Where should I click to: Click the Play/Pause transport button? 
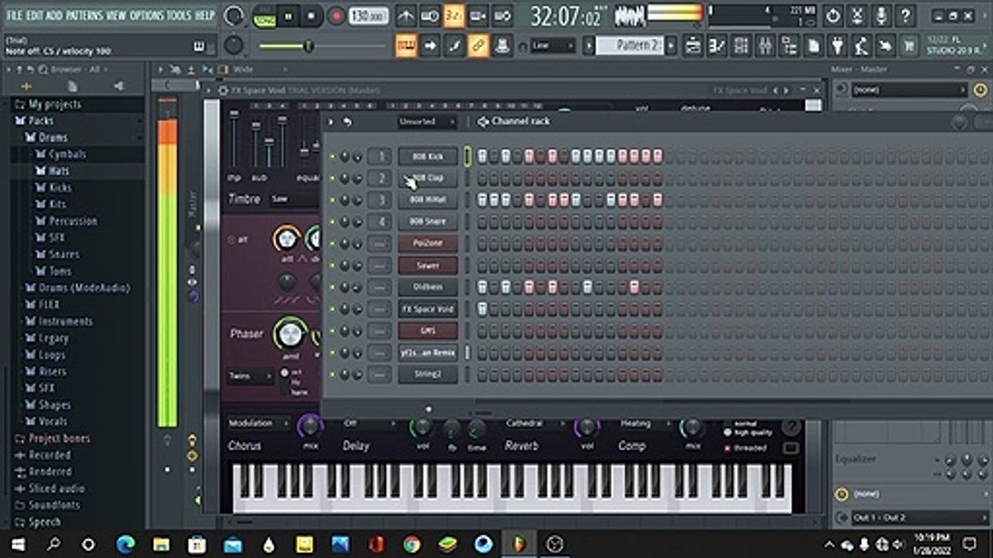(288, 15)
